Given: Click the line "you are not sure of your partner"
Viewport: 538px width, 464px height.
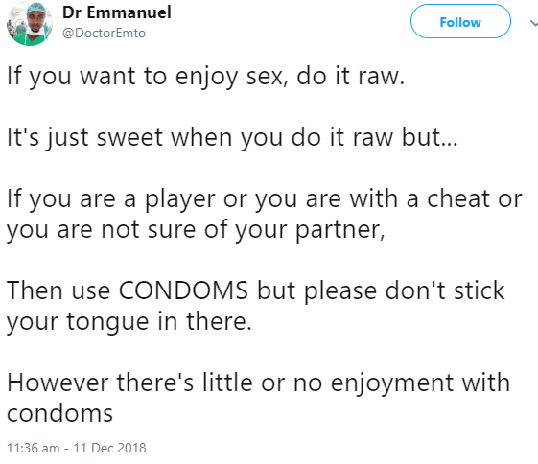Looking at the screenshot, I should click(196, 230).
